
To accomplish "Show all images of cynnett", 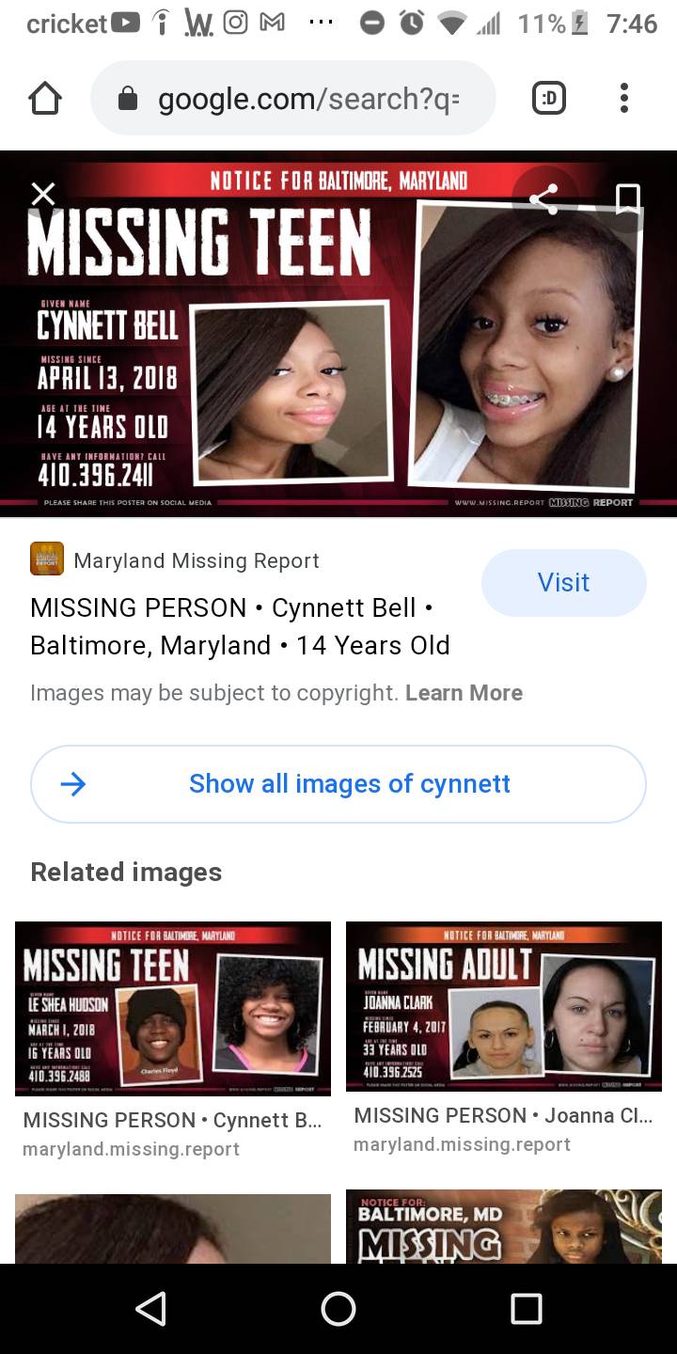I will [338, 784].
